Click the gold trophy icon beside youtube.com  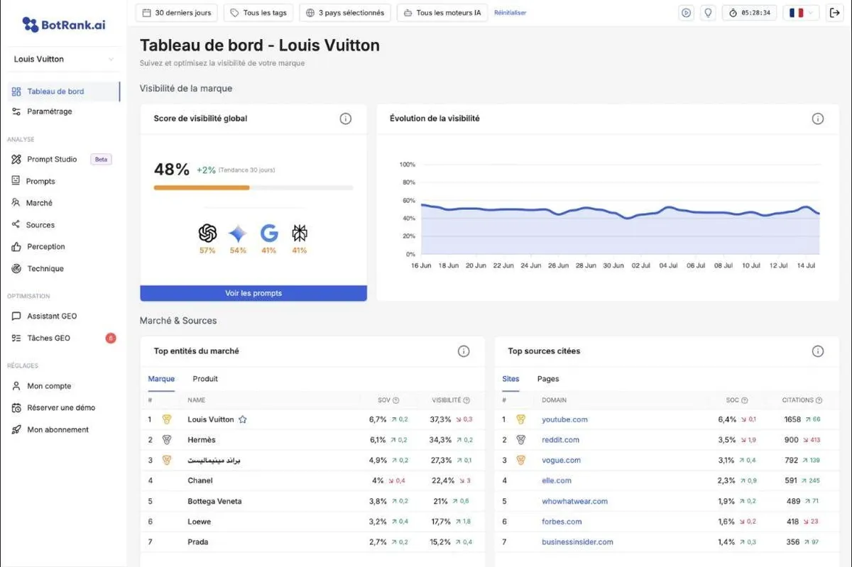pyautogui.click(x=520, y=419)
